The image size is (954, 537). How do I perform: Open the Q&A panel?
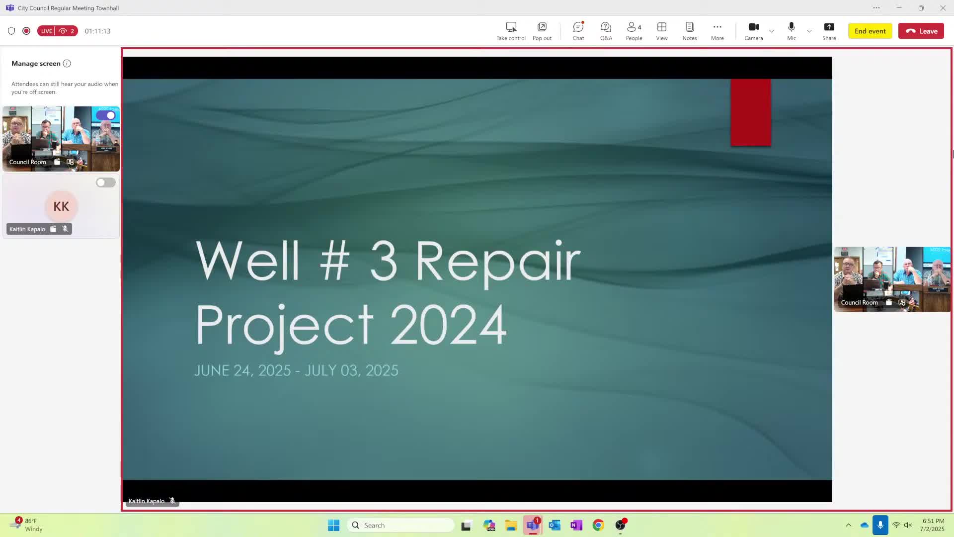point(606,31)
